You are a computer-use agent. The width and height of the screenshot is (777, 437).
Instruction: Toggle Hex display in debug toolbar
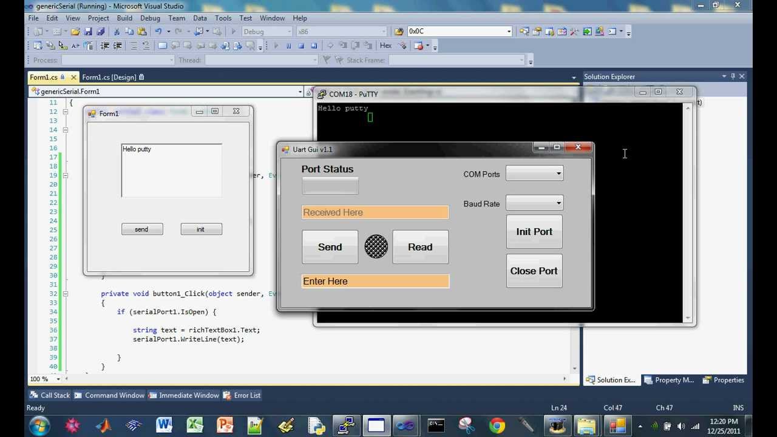tap(386, 46)
